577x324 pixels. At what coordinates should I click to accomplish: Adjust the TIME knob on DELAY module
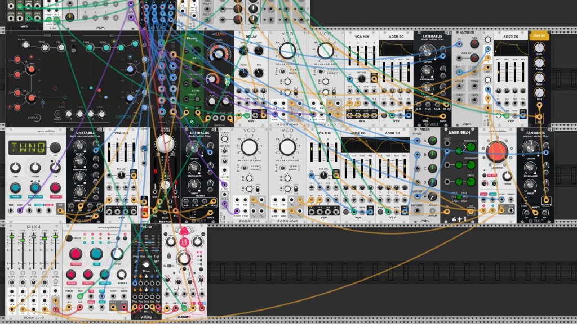tap(243, 50)
